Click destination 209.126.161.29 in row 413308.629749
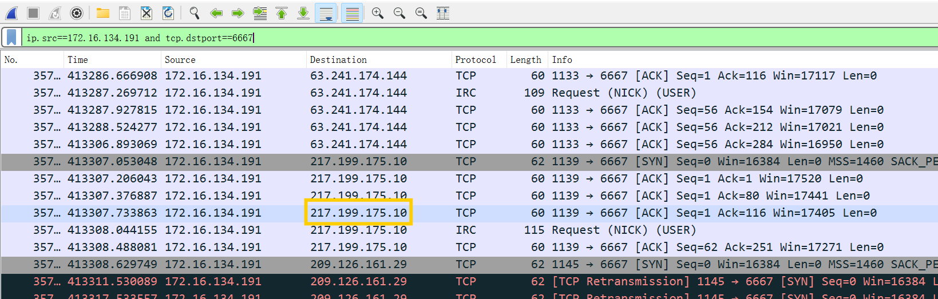 358,264
